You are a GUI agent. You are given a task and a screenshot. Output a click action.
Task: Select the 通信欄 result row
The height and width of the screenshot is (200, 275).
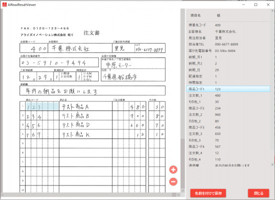click(228, 165)
